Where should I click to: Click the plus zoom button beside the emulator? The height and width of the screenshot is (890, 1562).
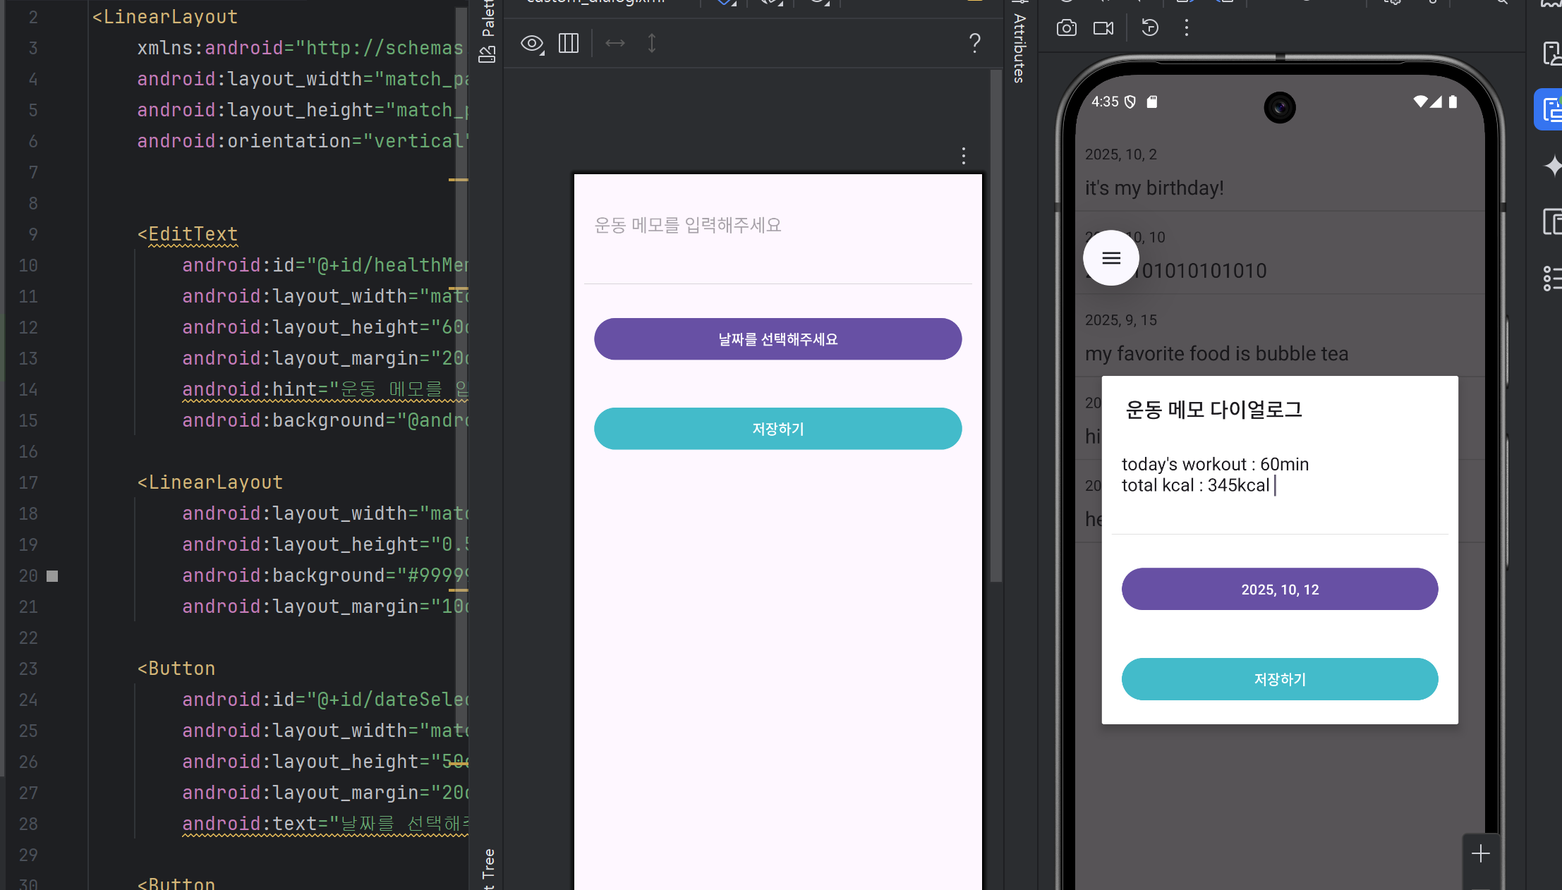click(1480, 854)
